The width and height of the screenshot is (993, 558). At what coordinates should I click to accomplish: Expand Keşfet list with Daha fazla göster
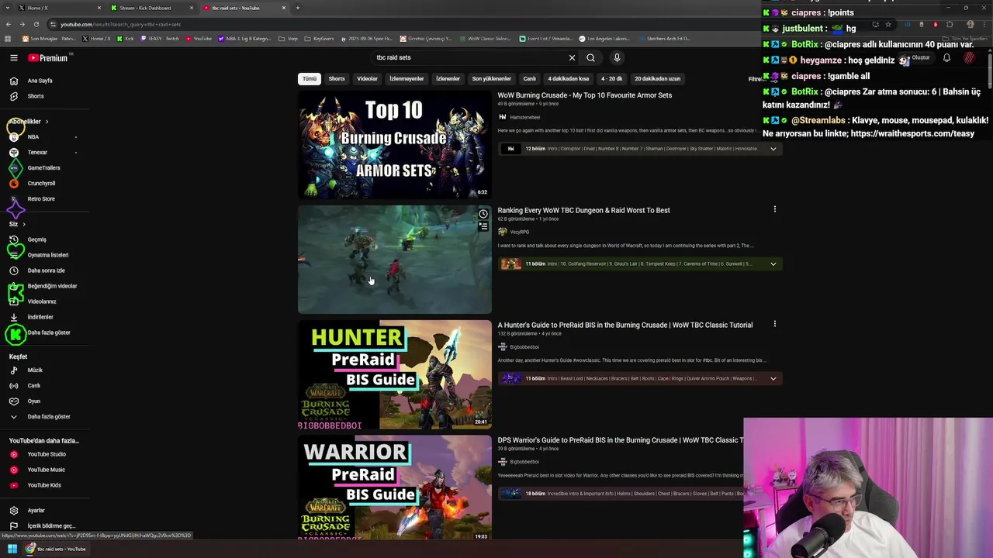click(49, 417)
